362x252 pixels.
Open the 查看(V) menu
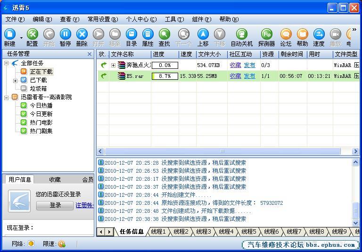pyautogui.click(x=69, y=19)
